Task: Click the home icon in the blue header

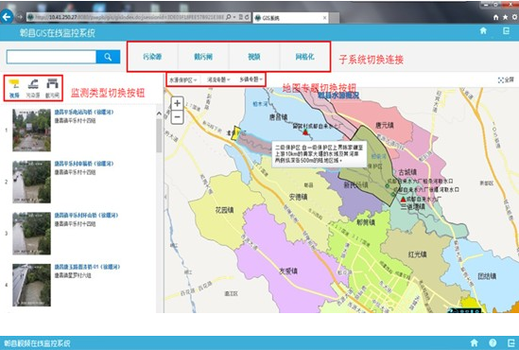Action: (483, 31)
